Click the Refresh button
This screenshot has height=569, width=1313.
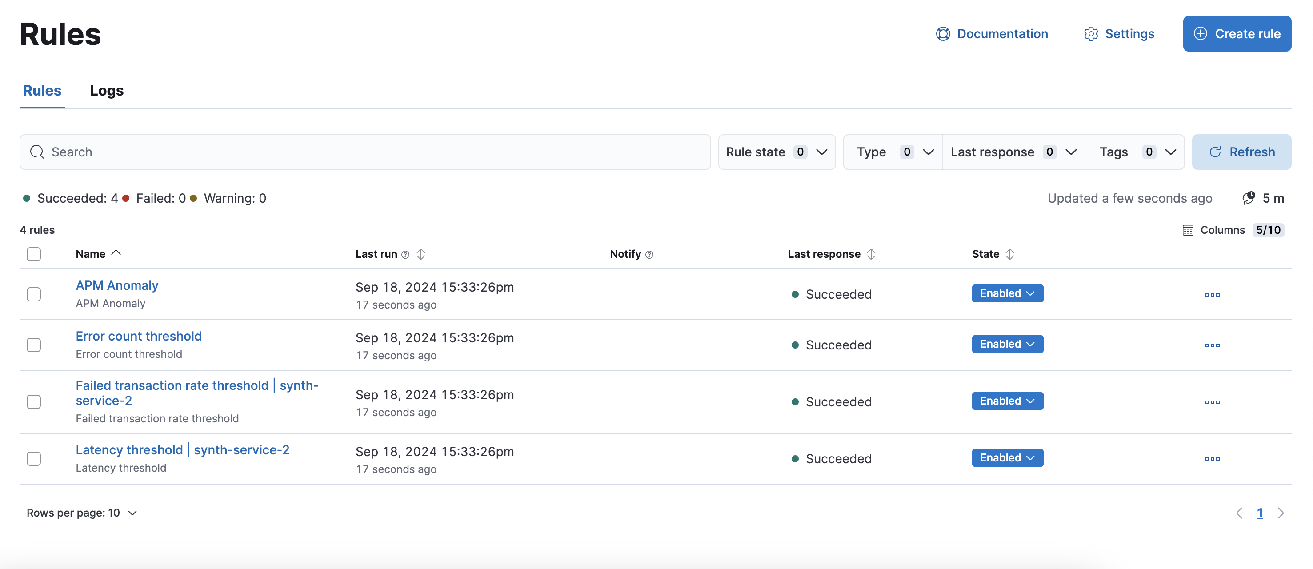click(1241, 152)
